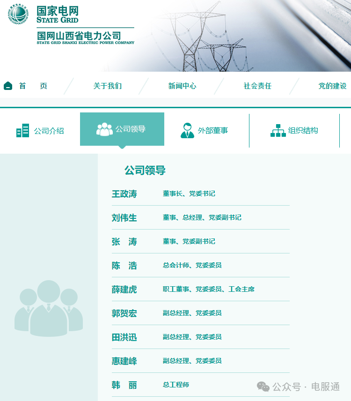The height and width of the screenshot is (401, 351).
Task: Click the name 薛建虎
Action: pos(124,290)
